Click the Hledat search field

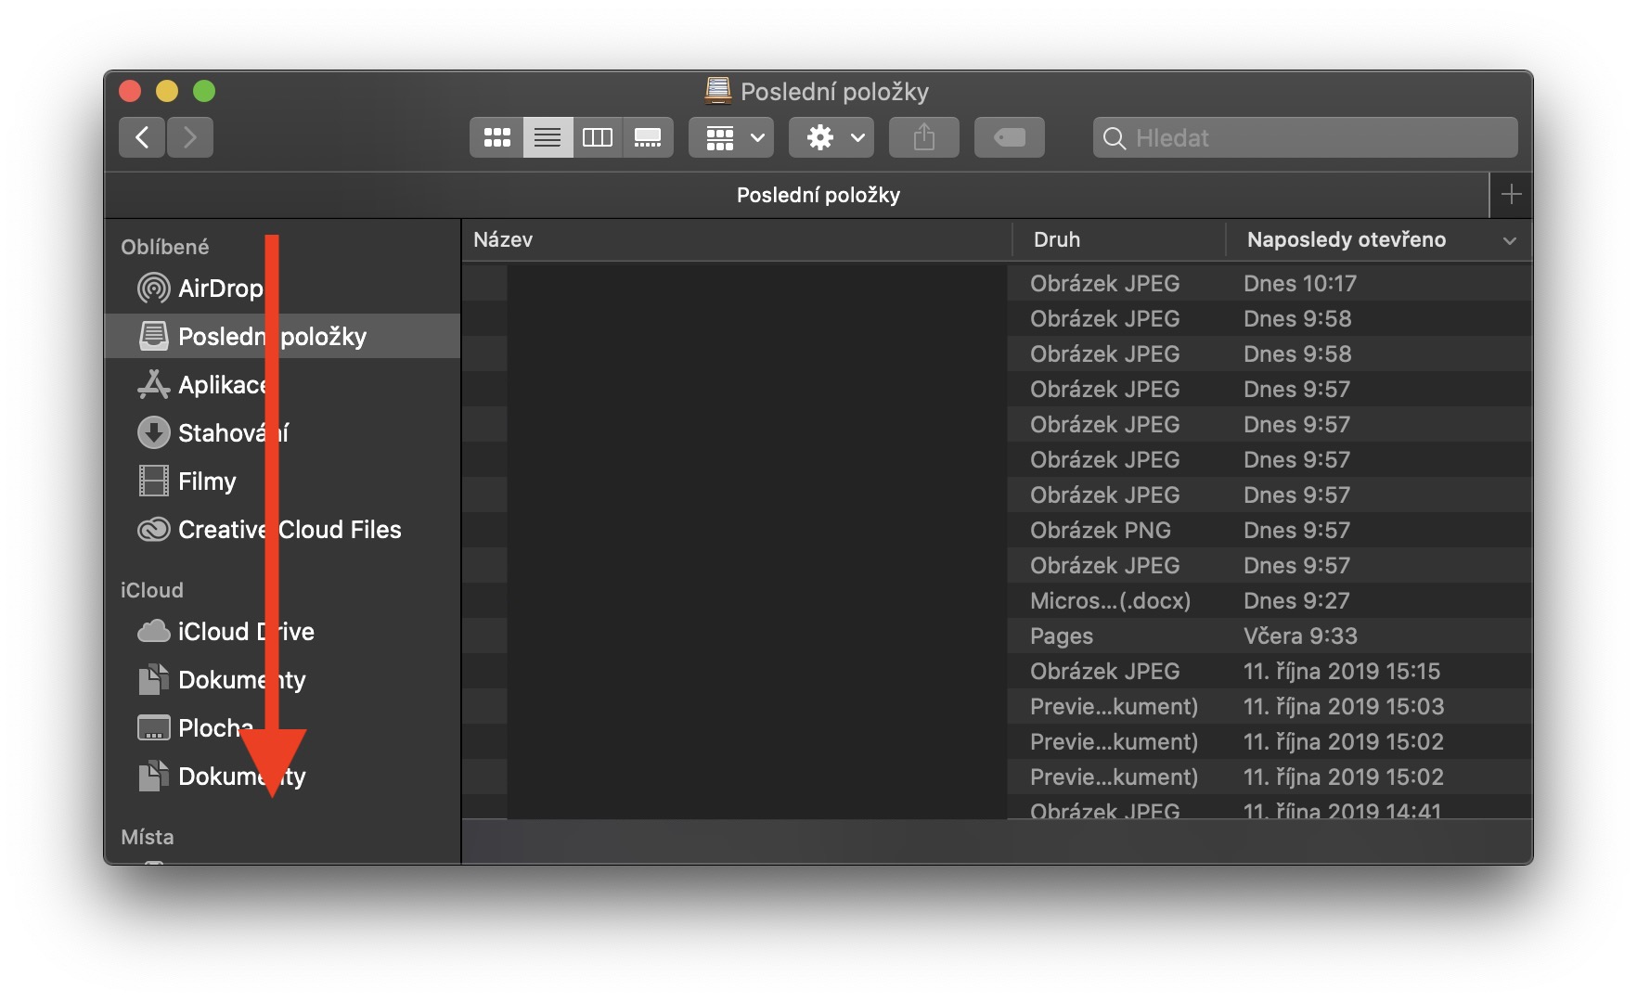coord(1306,137)
